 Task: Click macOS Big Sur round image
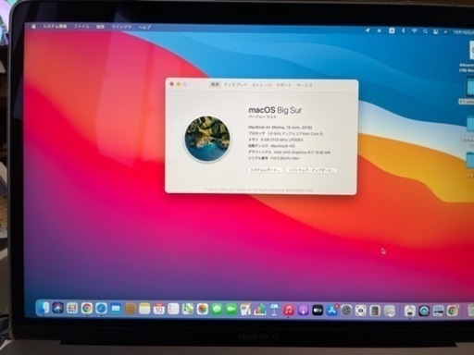(207, 139)
